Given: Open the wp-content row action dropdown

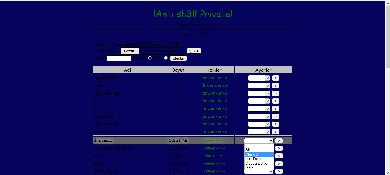Looking at the screenshot, I should [x=259, y=124].
